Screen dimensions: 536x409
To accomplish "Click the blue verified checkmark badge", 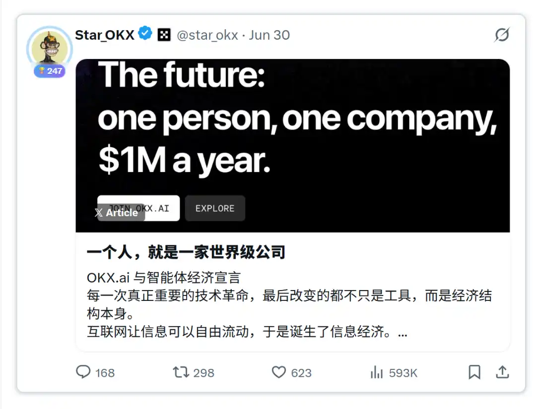I will pos(145,33).
